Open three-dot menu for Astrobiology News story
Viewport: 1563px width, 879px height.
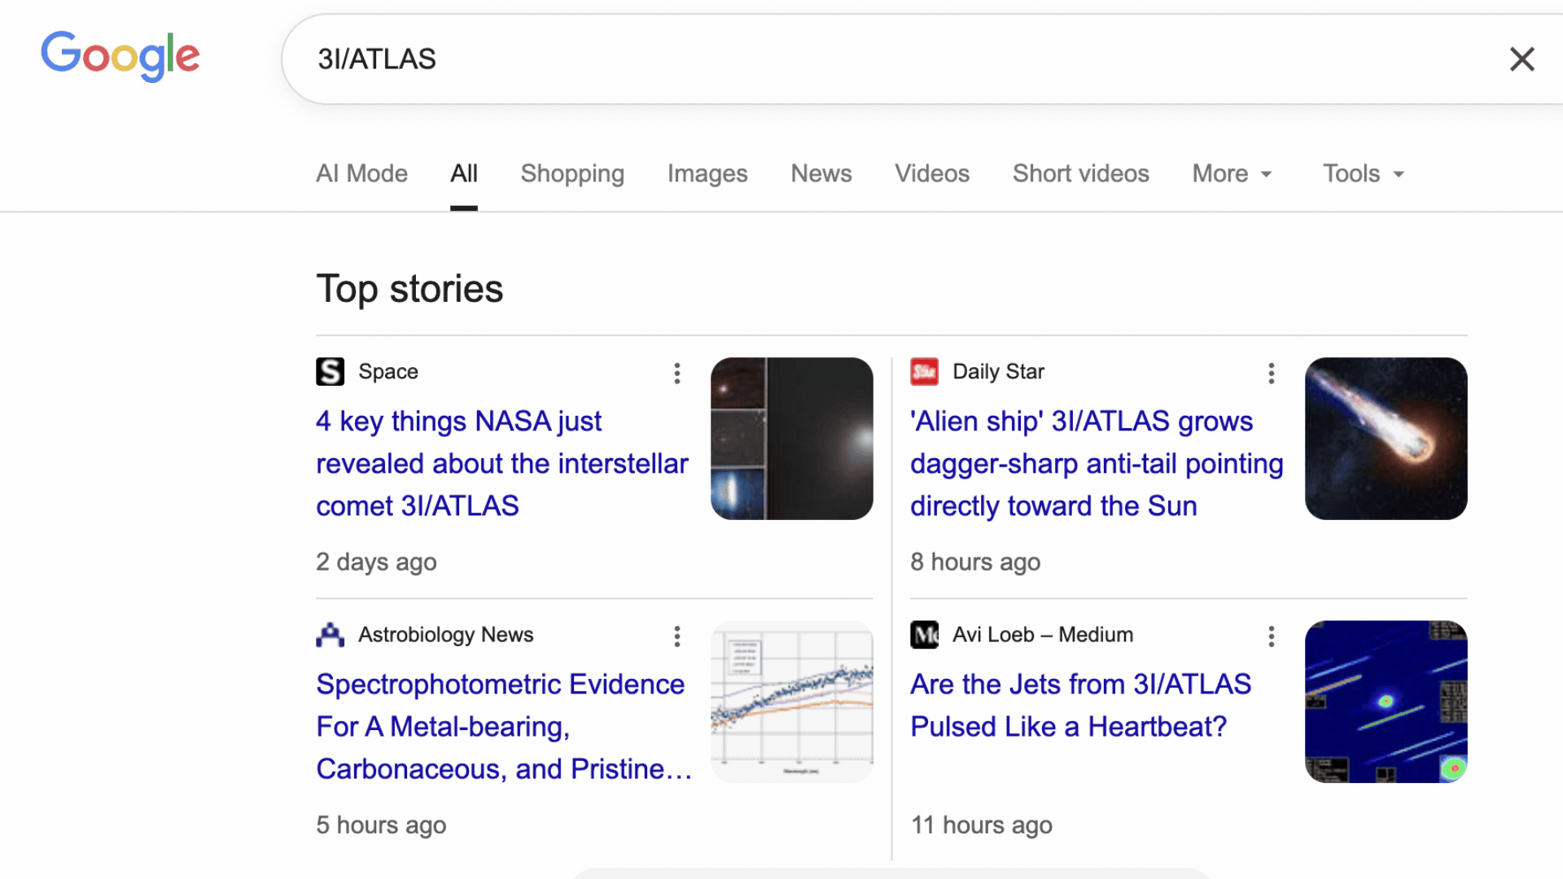676,636
